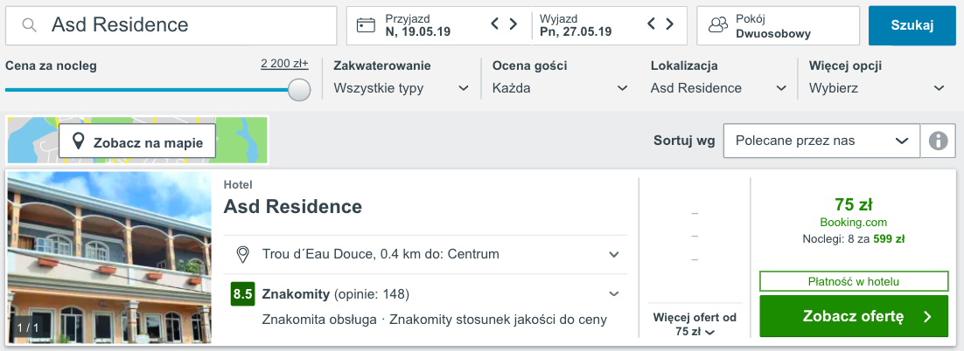Expand the Więcej opcji dropdown

pyautogui.click(x=877, y=88)
